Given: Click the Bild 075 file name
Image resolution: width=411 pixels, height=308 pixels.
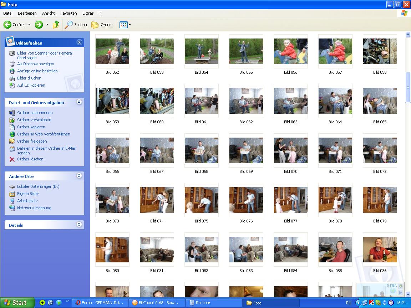Looking at the screenshot, I should pos(201,221).
